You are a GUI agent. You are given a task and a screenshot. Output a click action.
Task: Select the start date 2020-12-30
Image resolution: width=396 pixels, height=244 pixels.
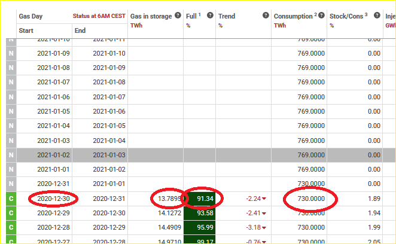point(53,199)
